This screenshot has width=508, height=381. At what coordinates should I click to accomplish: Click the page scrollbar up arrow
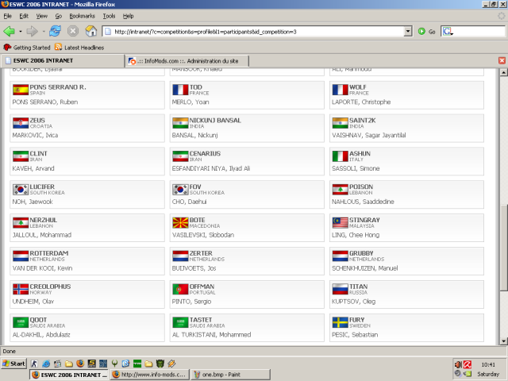503,72
